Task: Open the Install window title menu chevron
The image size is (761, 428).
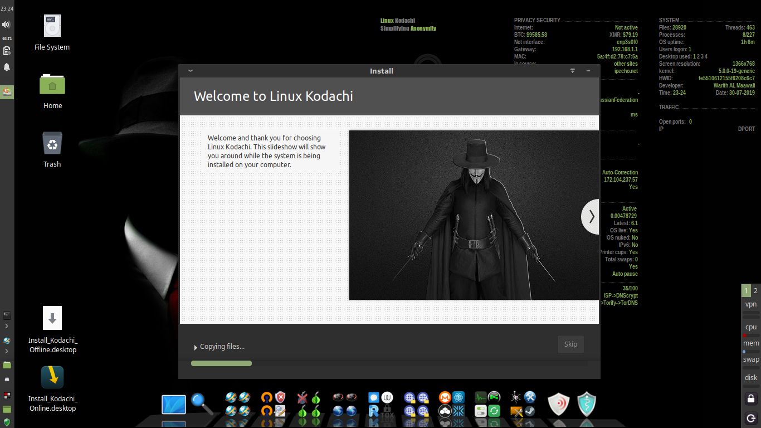Action: coord(190,71)
